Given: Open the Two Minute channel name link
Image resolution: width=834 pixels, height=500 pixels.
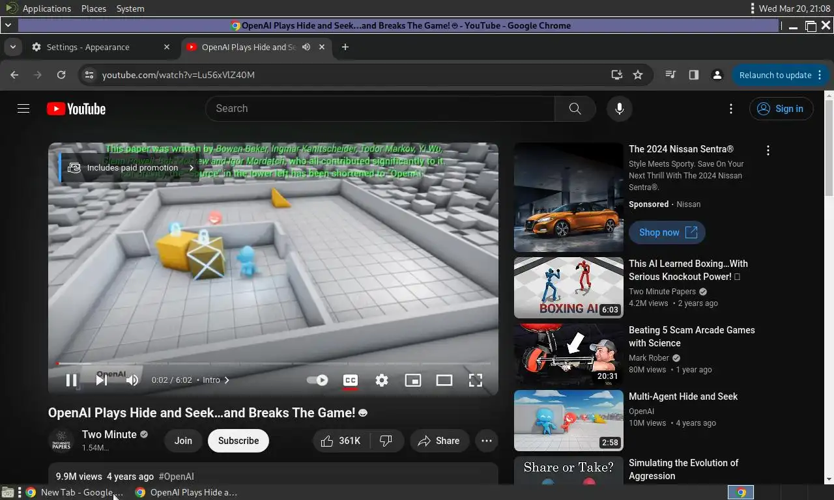Looking at the screenshot, I should 109,434.
